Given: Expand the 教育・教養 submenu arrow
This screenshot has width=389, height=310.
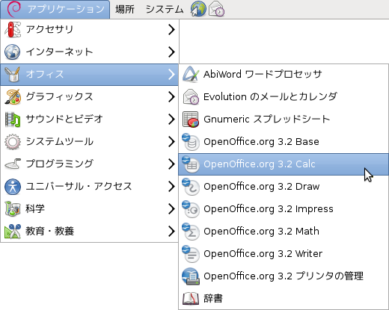Looking at the screenshot, I should [x=171, y=231].
